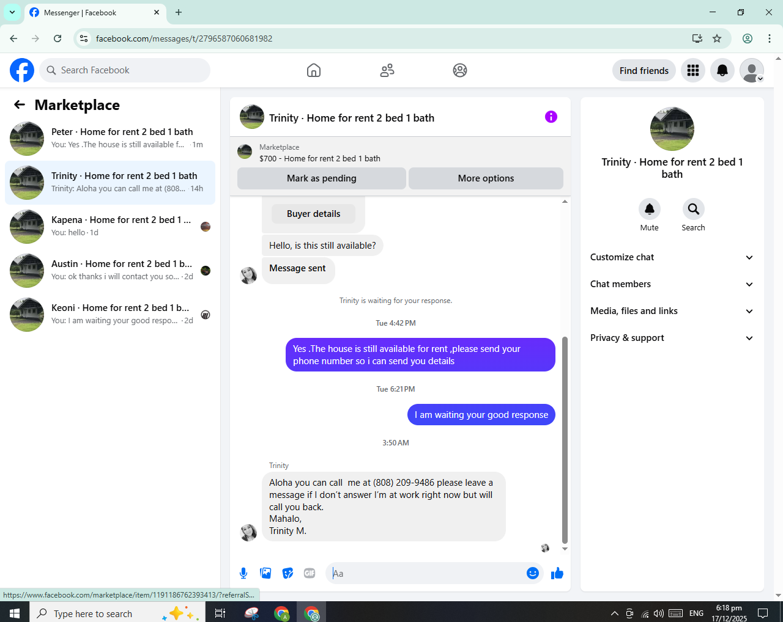Click the Search Facebook field
783x622 pixels.
click(x=125, y=70)
